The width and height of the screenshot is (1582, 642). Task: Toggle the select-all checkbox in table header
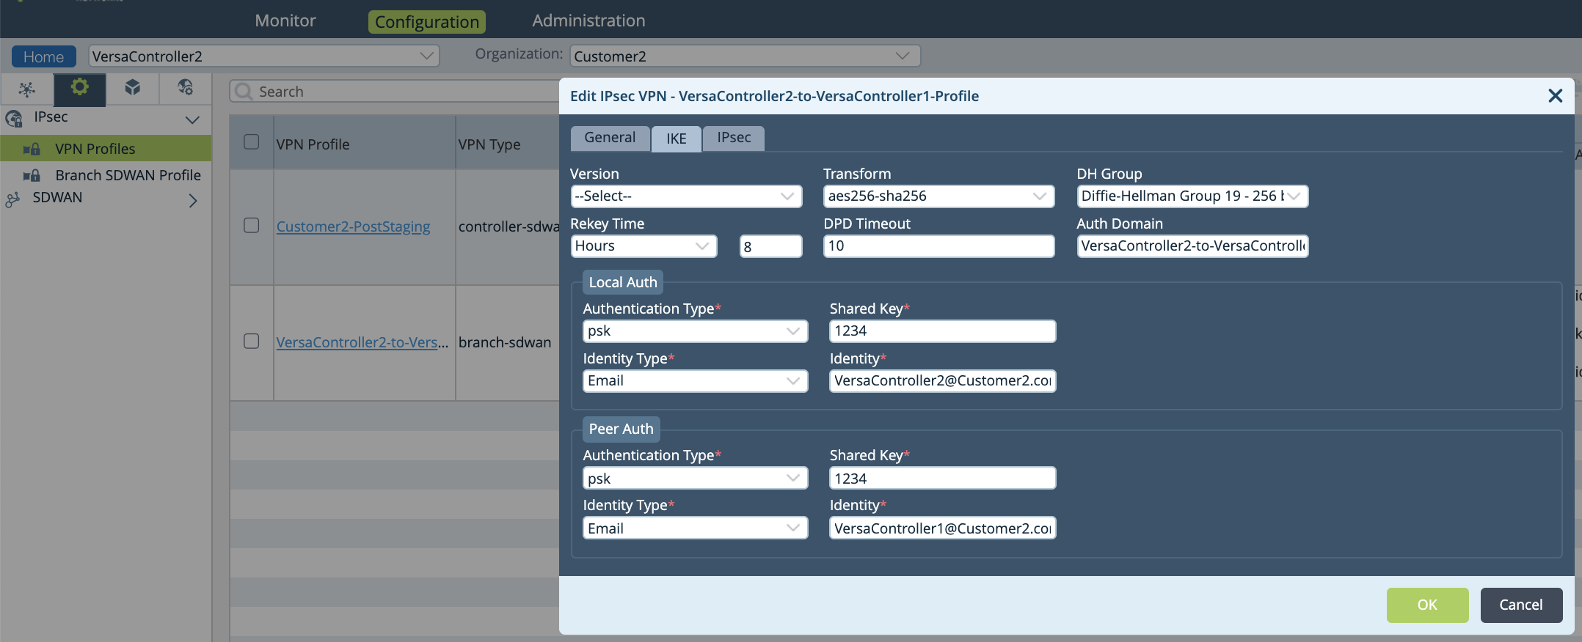click(x=252, y=142)
